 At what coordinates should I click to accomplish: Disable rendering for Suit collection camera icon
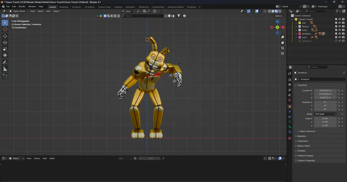pos(343,23)
